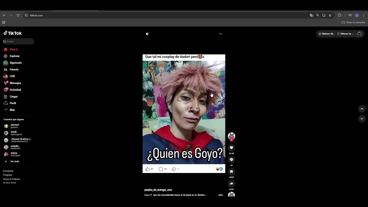Expand the caption with más

(x=221, y=195)
